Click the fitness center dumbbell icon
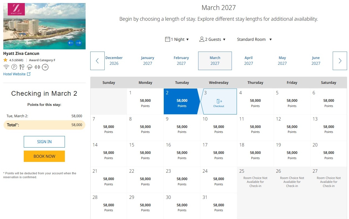This screenshot has width=349, height=219. 37,67
